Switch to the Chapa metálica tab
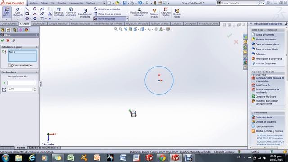Screen dimensions: 288x162 (x=58, y=23)
